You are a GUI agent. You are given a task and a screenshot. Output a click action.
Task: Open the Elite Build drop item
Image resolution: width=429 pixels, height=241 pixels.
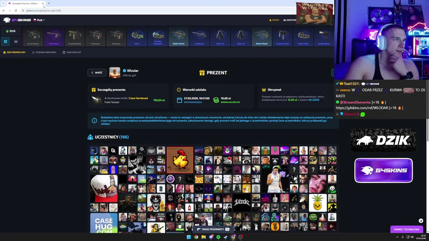[303, 37]
